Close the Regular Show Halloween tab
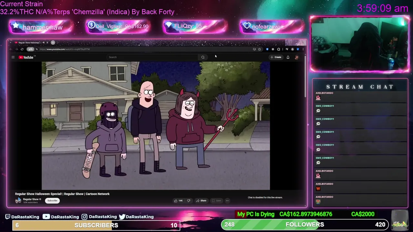Viewport: 413px width, 232px height. 47,43
